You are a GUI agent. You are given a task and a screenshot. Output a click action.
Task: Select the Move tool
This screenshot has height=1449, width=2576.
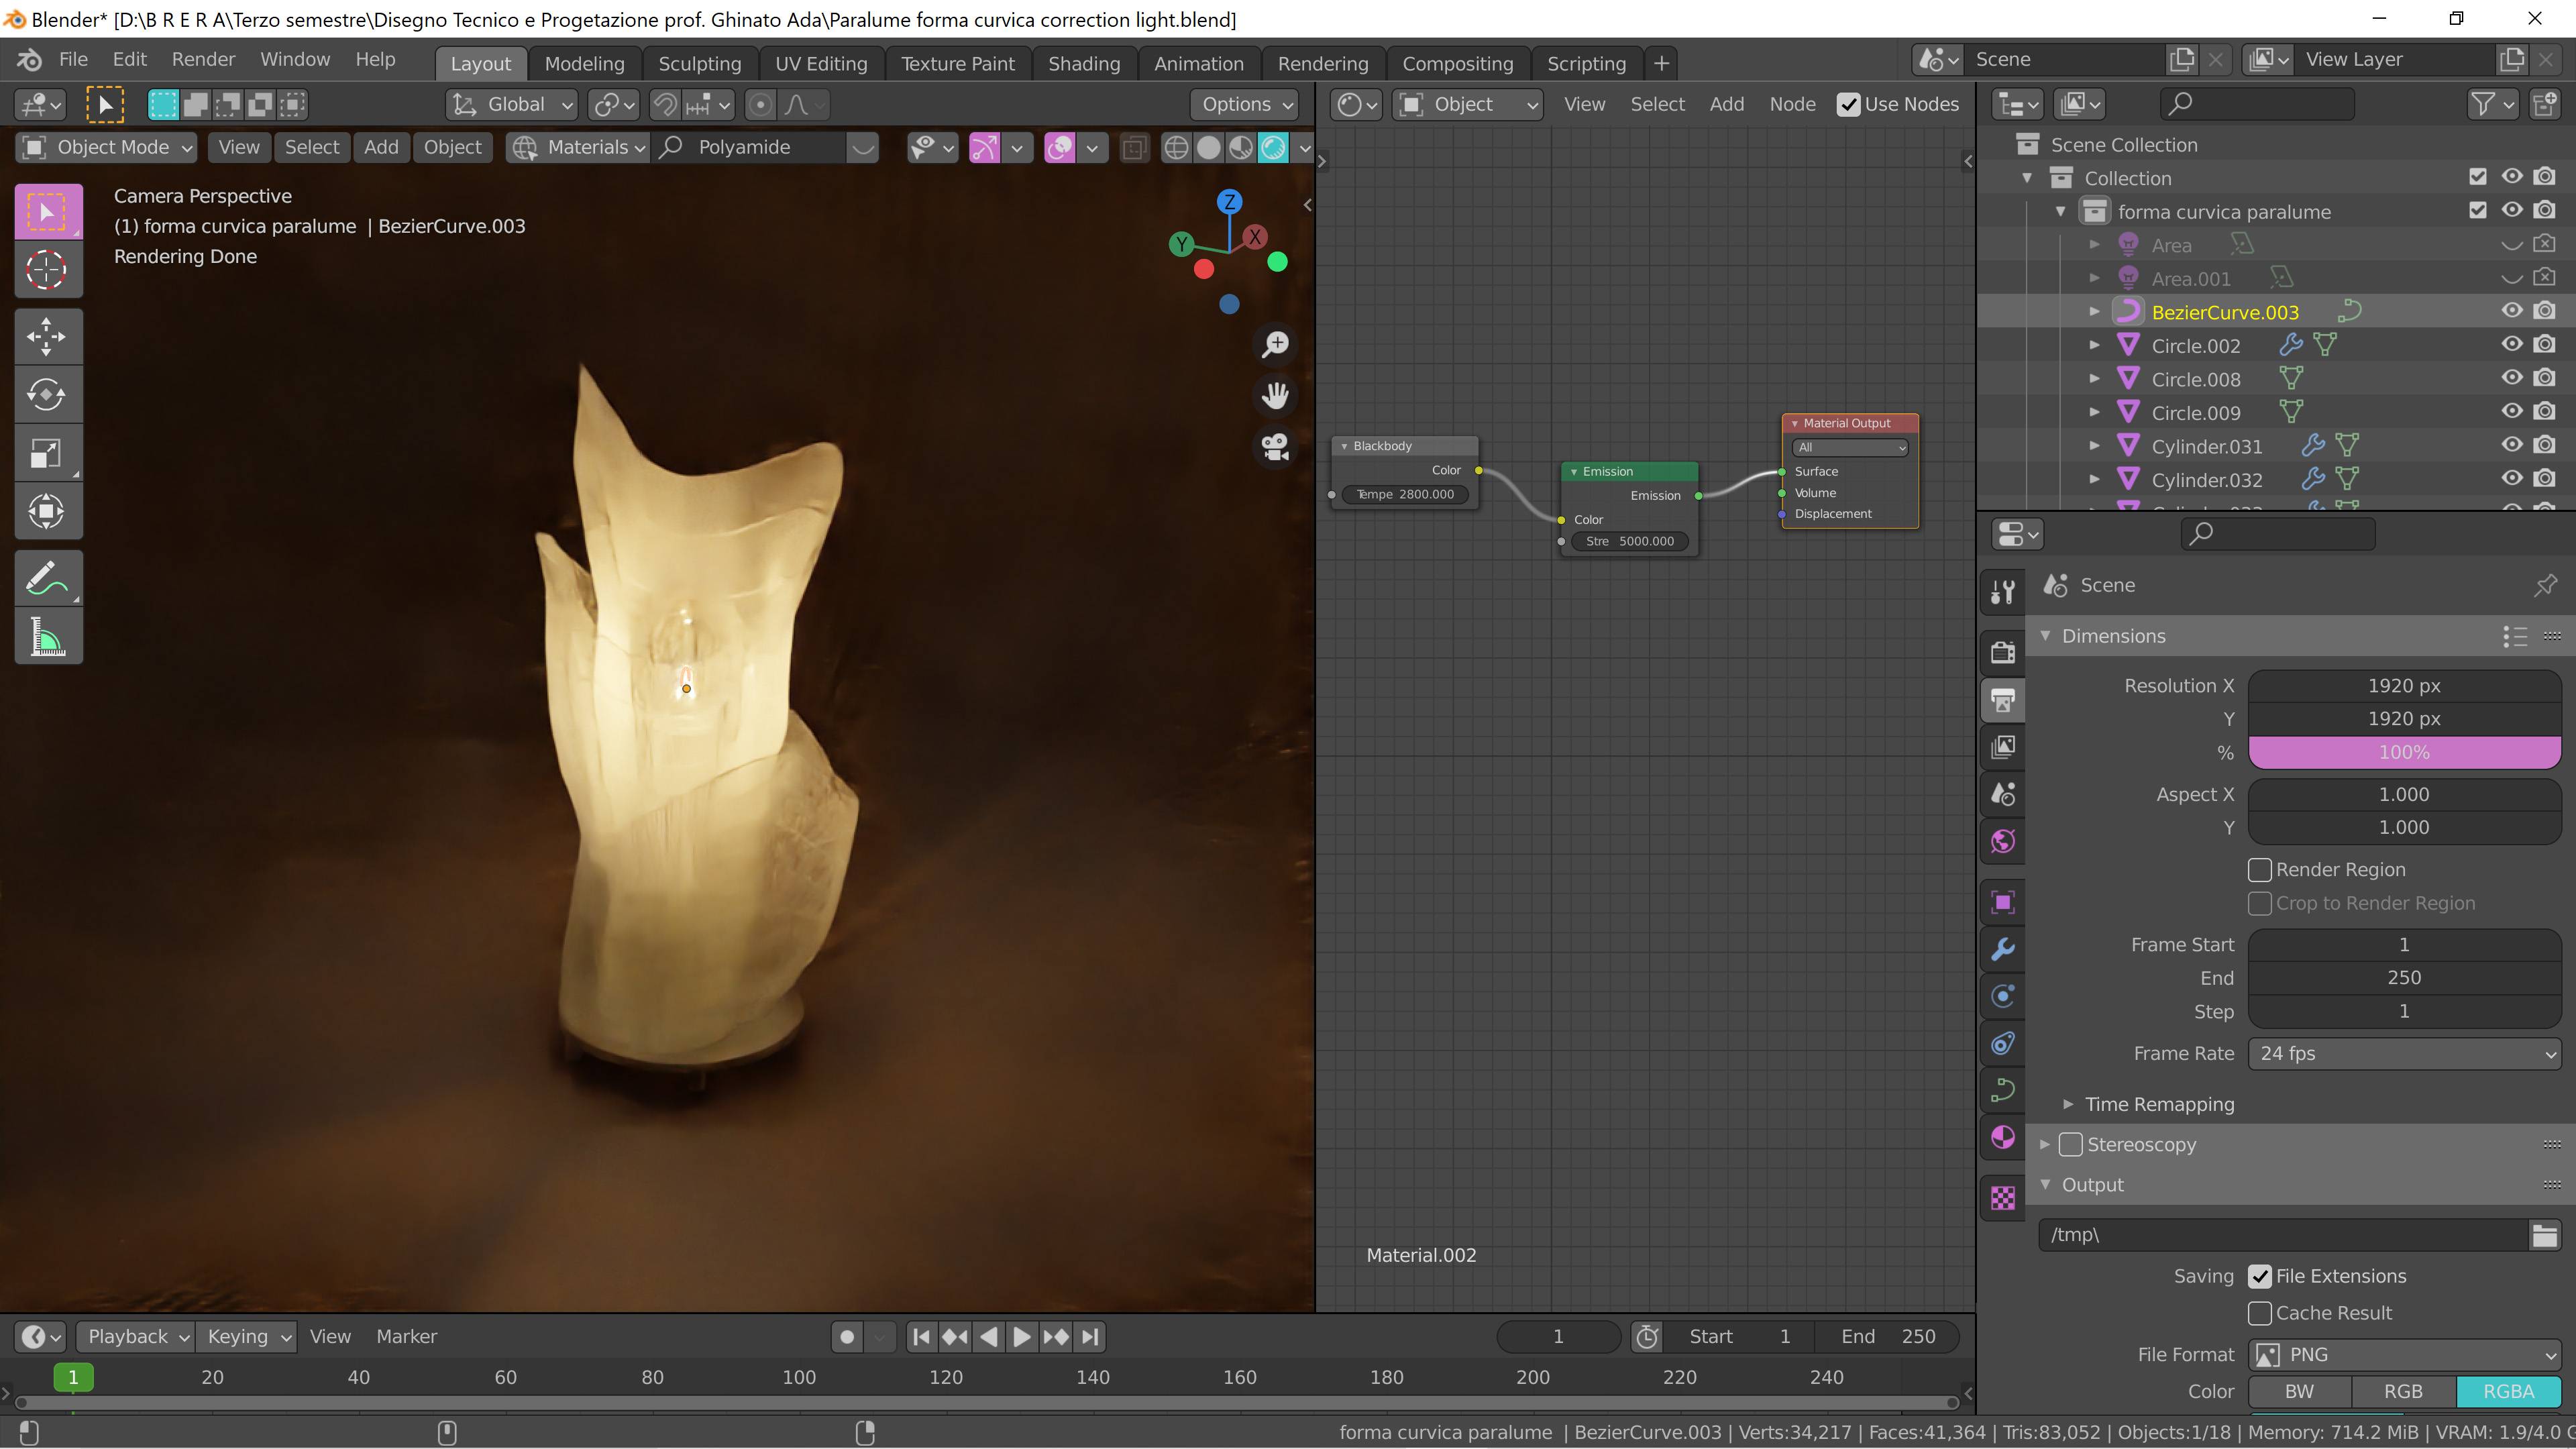pyautogui.click(x=47, y=336)
